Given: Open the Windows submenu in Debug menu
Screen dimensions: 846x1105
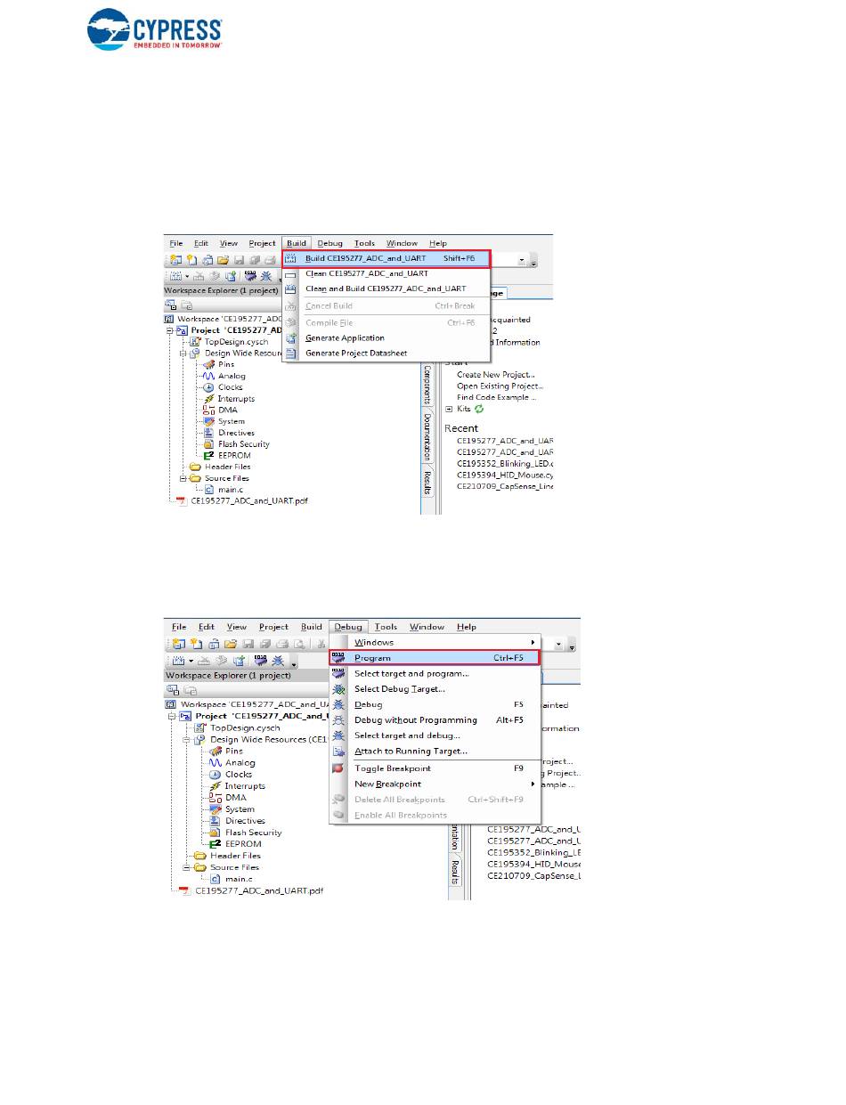Looking at the screenshot, I should [374, 642].
